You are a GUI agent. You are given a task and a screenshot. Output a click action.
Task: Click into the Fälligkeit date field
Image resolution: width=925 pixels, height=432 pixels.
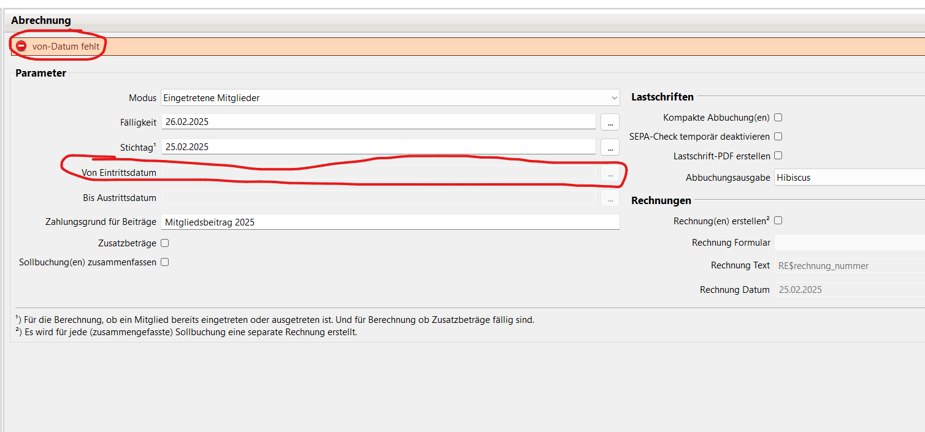click(378, 122)
